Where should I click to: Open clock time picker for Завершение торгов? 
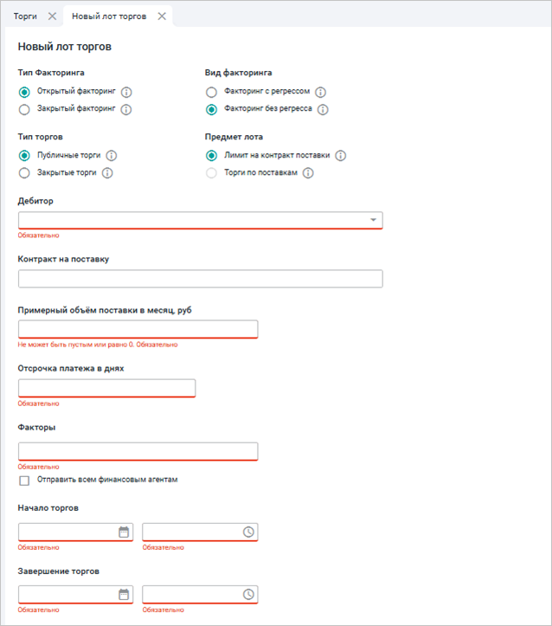pos(248,595)
